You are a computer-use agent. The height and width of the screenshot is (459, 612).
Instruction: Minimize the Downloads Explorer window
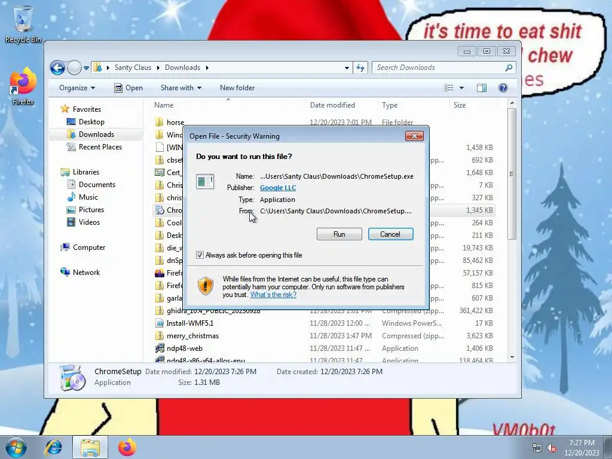click(467, 51)
